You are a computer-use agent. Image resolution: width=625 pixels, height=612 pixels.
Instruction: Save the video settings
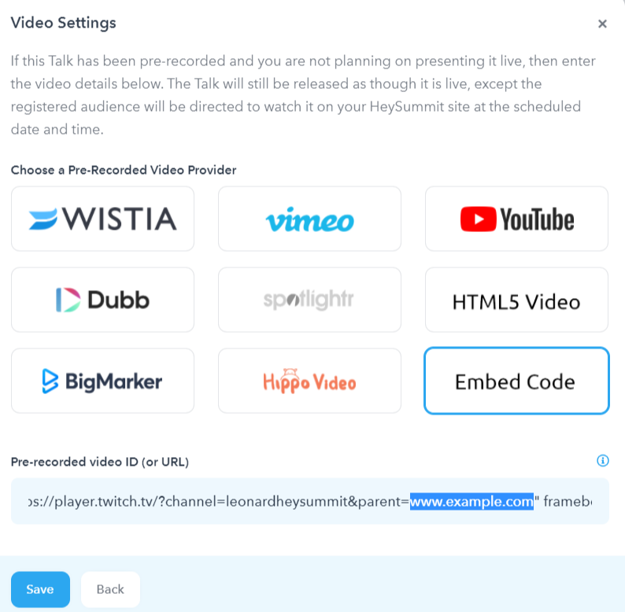pyautogui.click(x=40, y=589)
